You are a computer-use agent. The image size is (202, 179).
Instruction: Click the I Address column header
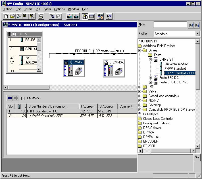point(88,106)
